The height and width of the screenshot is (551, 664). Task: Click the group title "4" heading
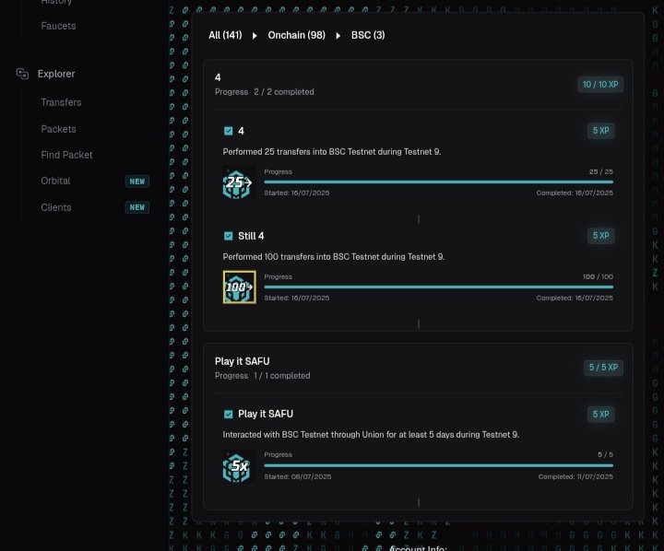tap(218, 77)
